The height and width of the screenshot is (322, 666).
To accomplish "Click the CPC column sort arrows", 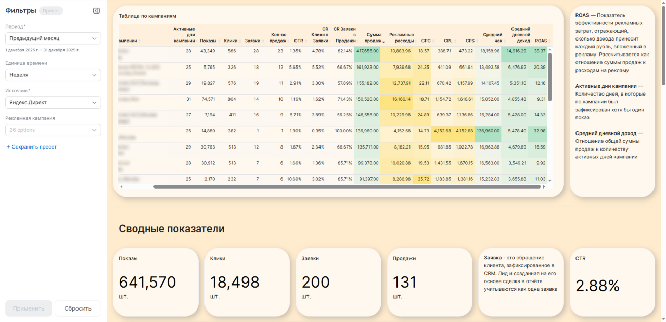I will click(x=434, y=41).
